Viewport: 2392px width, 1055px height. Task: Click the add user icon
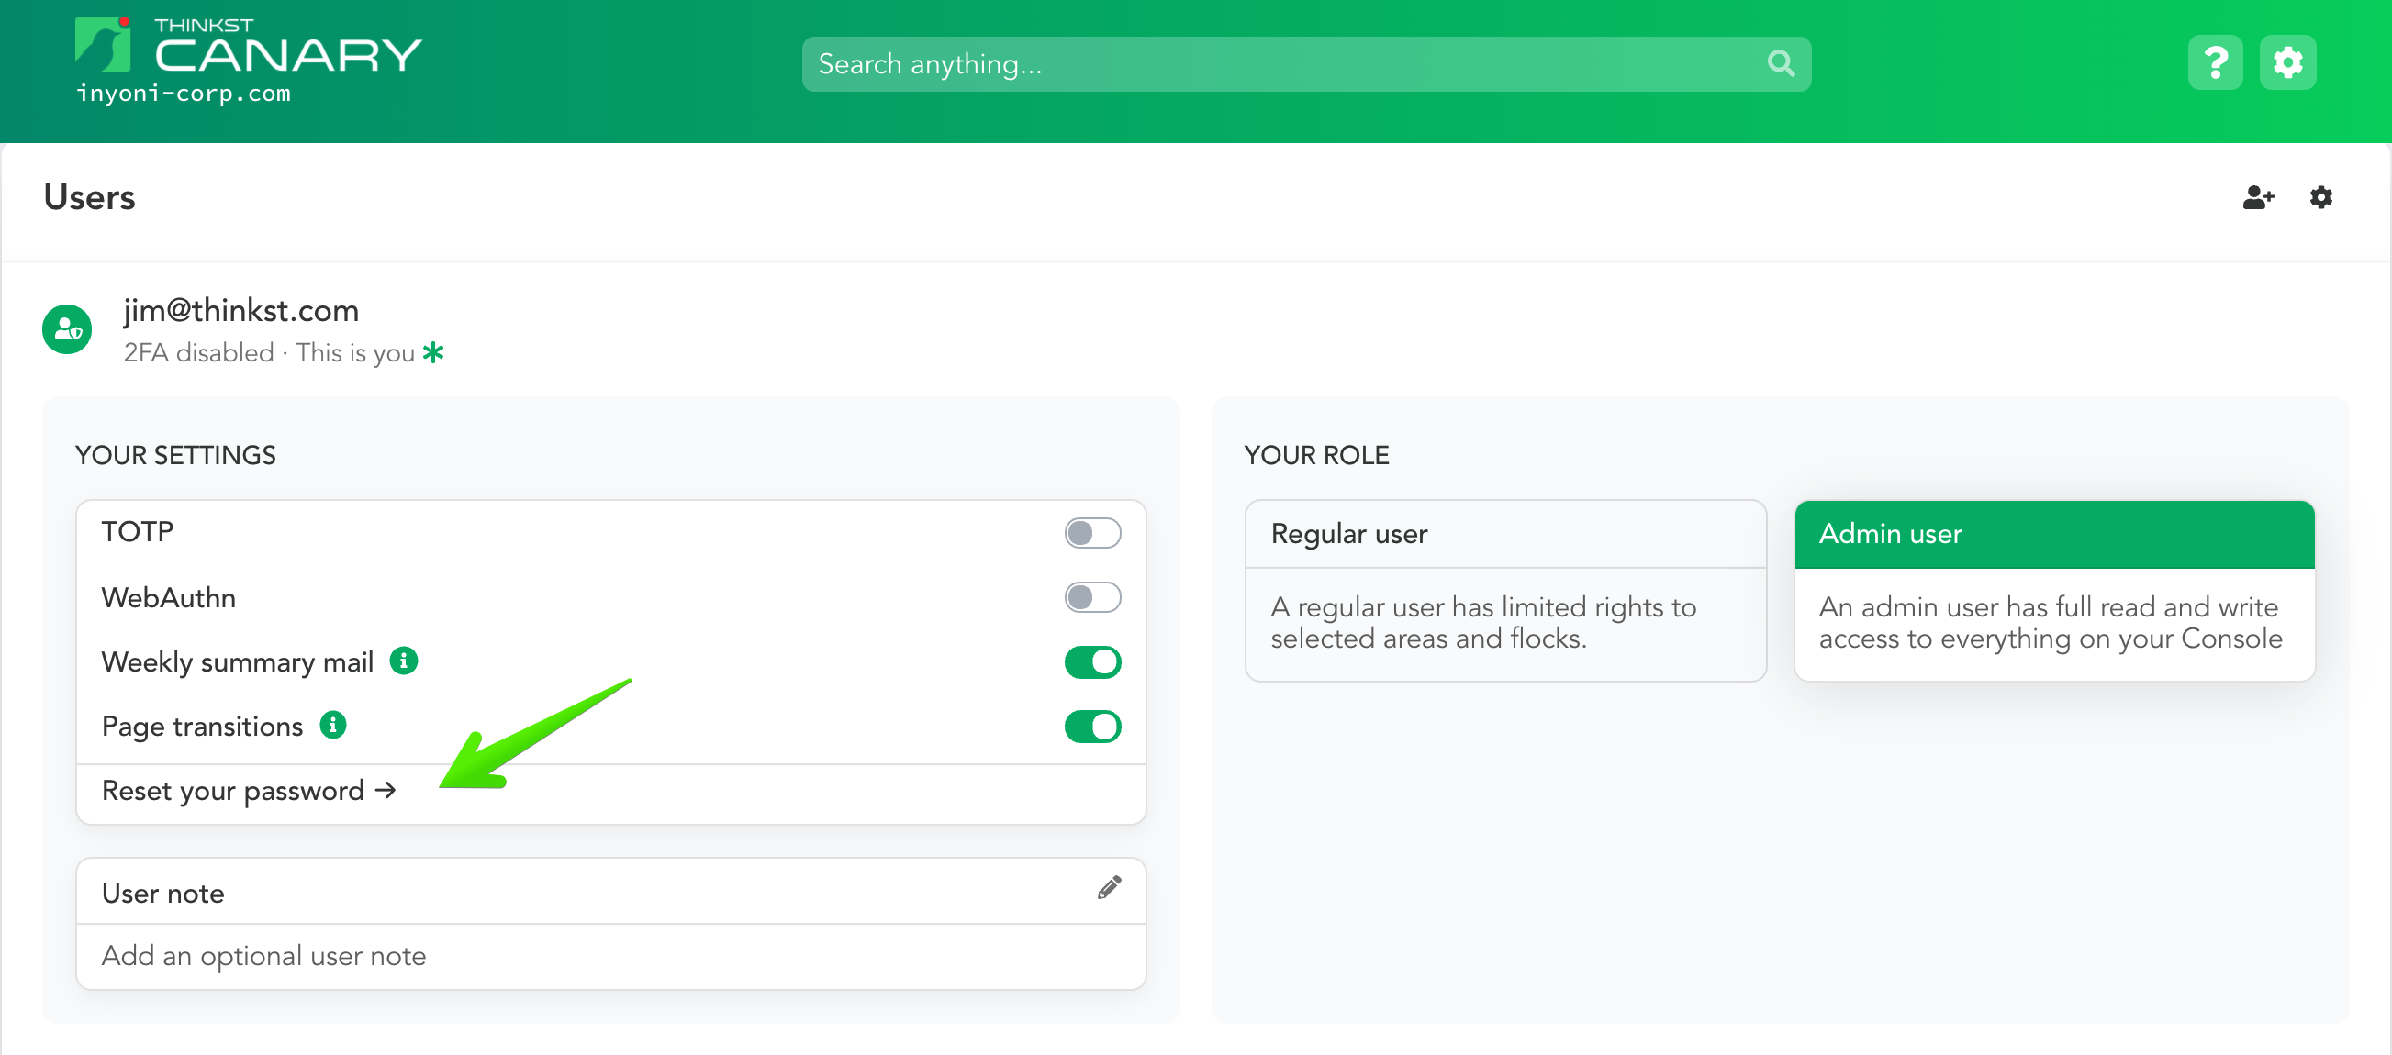2258,197
